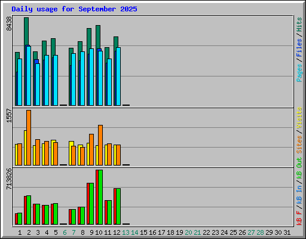Click day 5 on the date axis
306x239 pixels.
56,232
